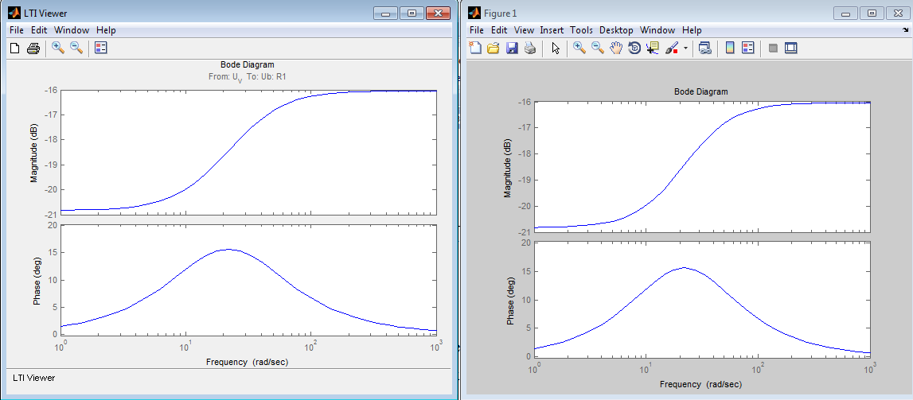This screenshot has height=400, width=913.
Task: Activate the Pan hand tool
Action: 616,49
